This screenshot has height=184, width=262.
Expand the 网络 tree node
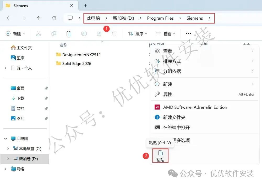6,169
